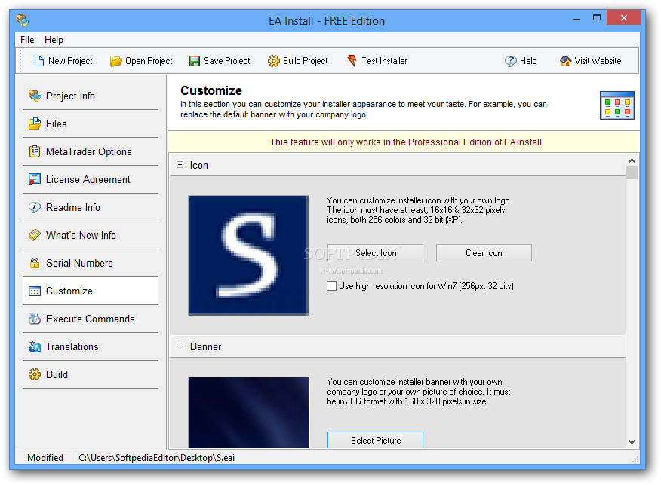Click the banner preview image
This screenshot has height=485, width=661.
pos(248,413)
